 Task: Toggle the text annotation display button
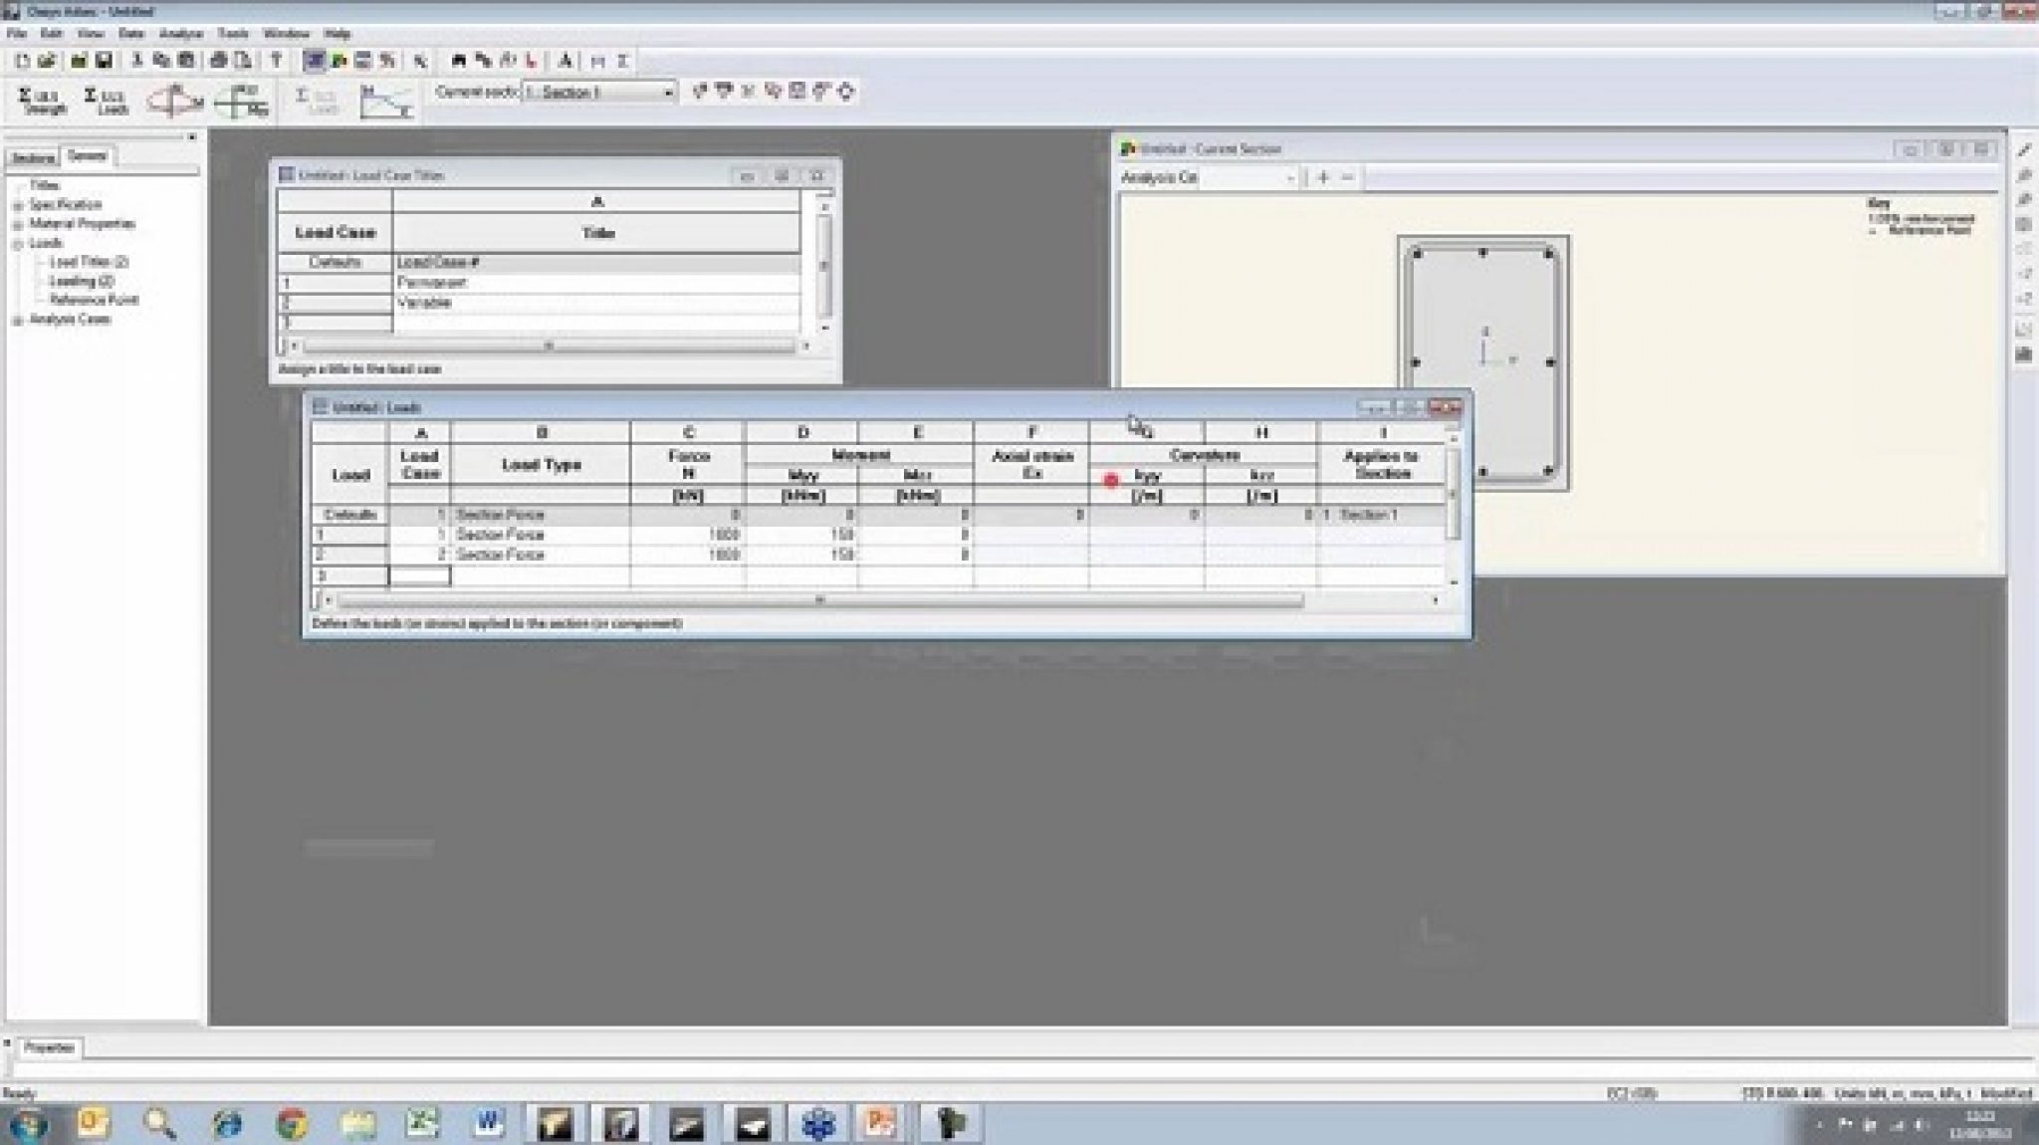tap(565, 61)
